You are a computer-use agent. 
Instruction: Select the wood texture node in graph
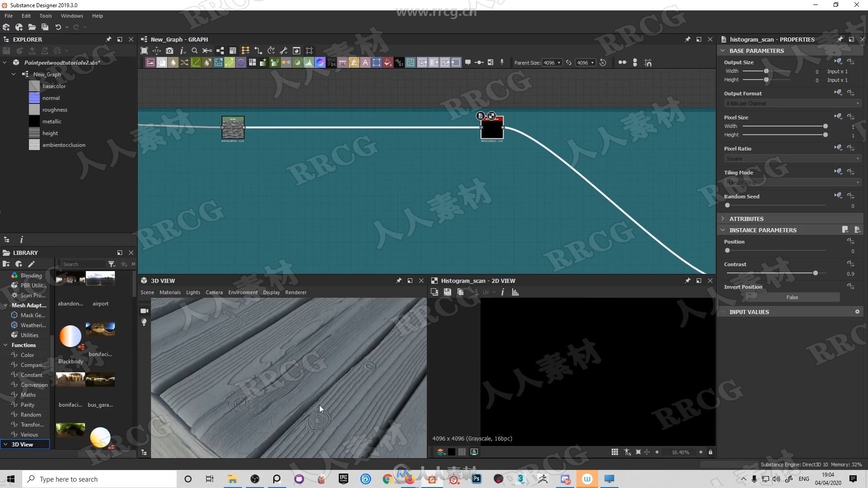tap(233, 128)
